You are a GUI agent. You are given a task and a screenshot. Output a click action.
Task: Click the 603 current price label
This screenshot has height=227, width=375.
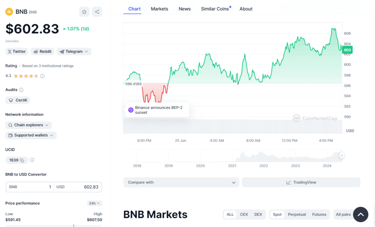point(347,50)
